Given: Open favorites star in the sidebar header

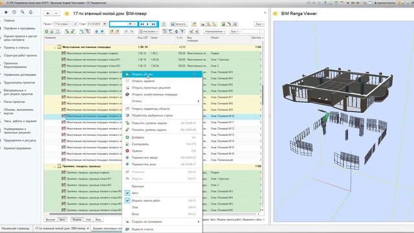Looking at the screenshot, I should 6,12.
